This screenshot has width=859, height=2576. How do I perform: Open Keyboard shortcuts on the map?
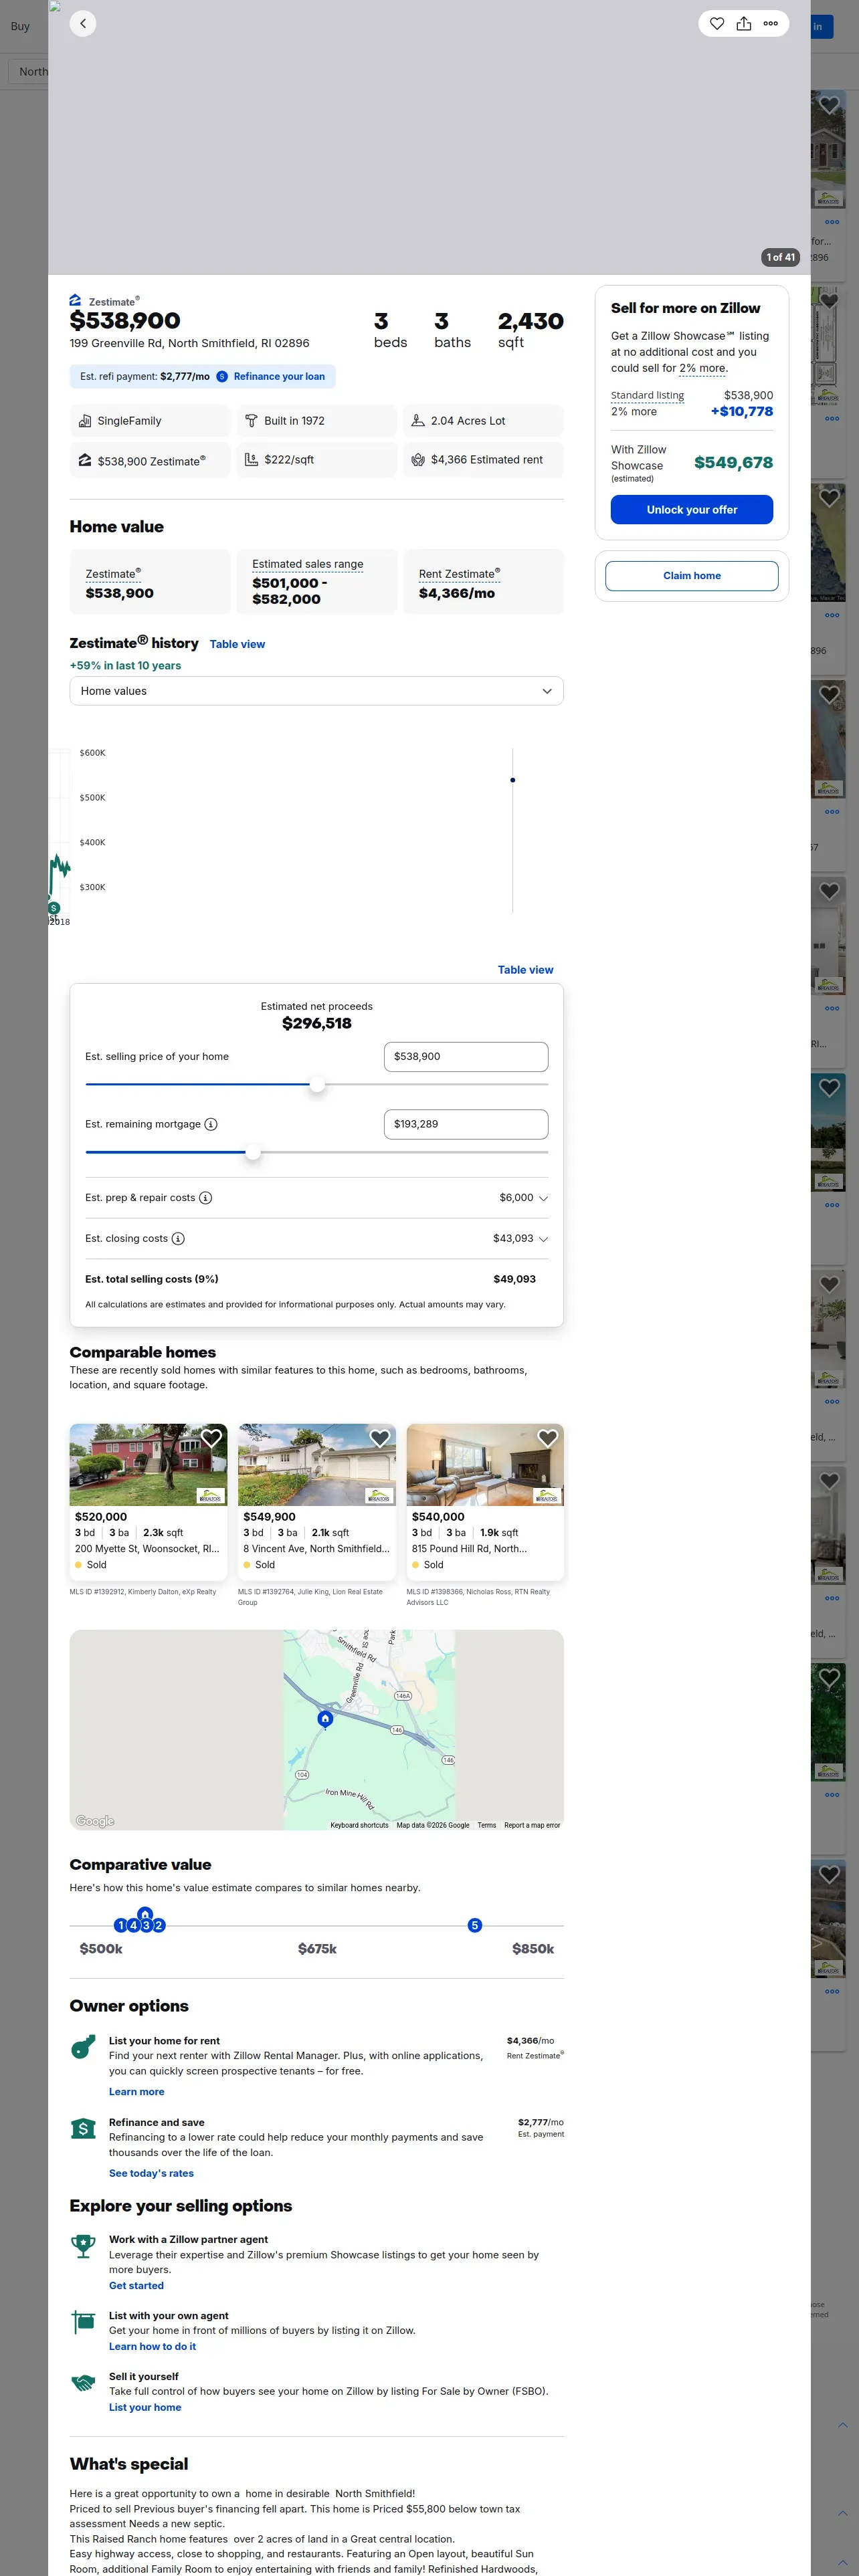coord(359,1825)
